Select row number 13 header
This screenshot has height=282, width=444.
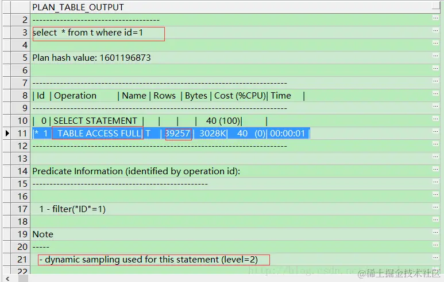[20, 159]
